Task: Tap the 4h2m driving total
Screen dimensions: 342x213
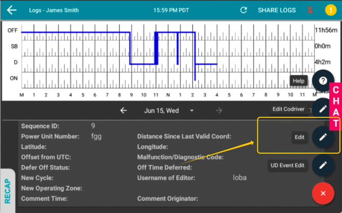Action: click(323, 62)
